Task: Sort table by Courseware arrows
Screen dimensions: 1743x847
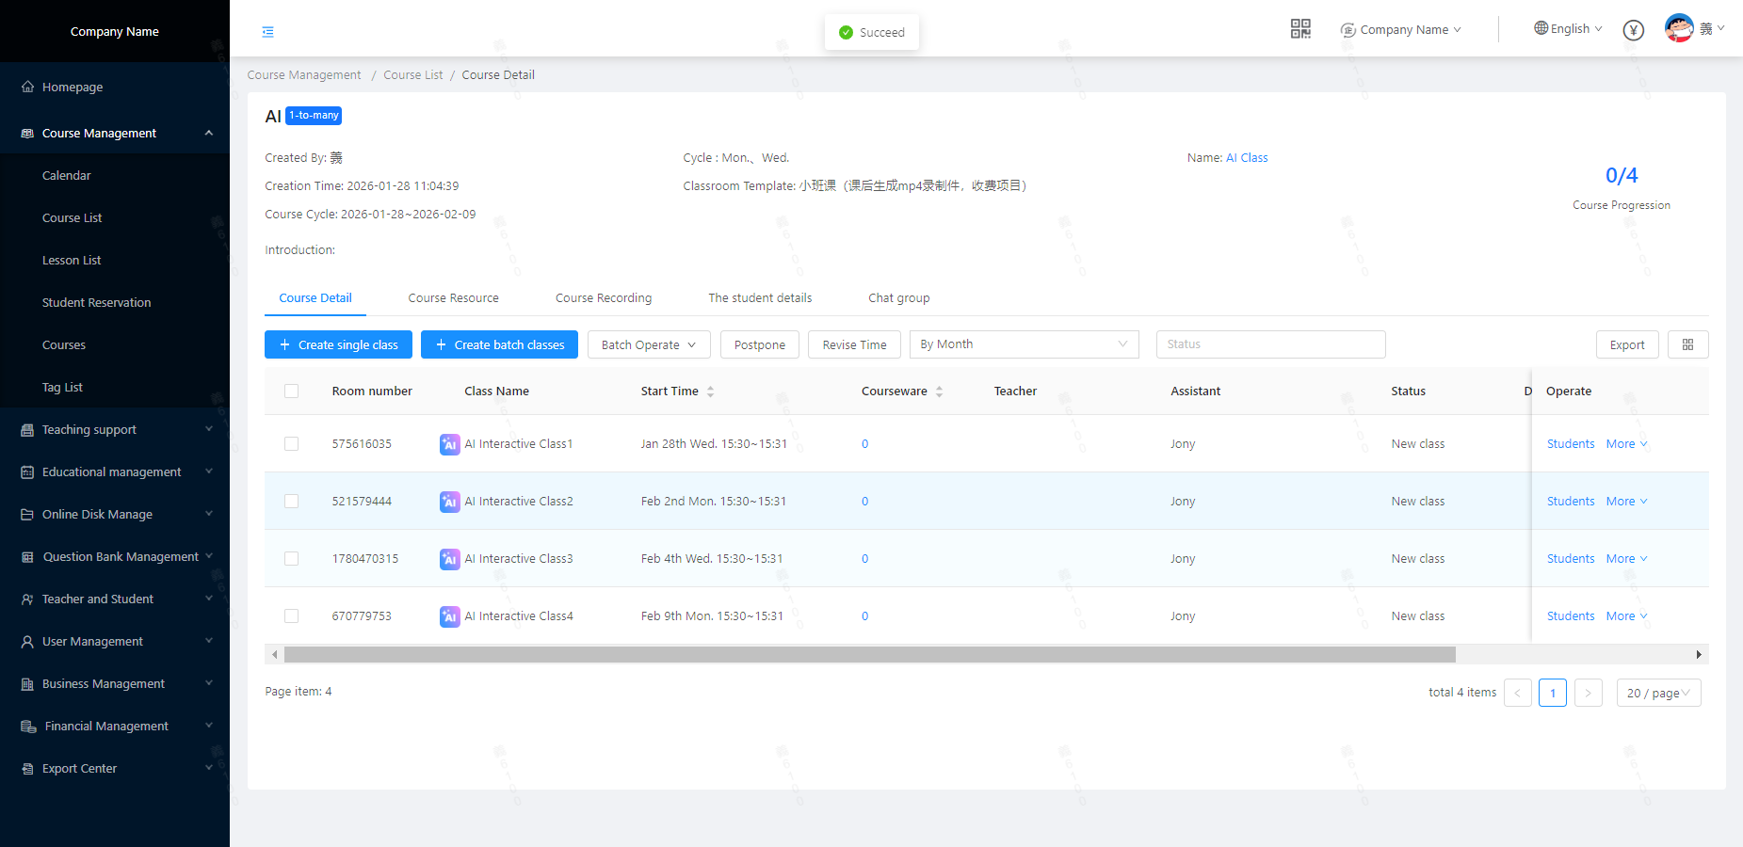Action: 939,392
